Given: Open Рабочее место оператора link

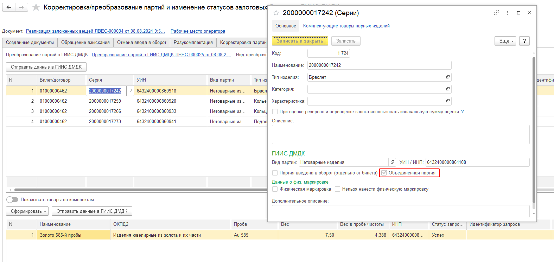Looking at the screenshot, I should coord(198,31).
